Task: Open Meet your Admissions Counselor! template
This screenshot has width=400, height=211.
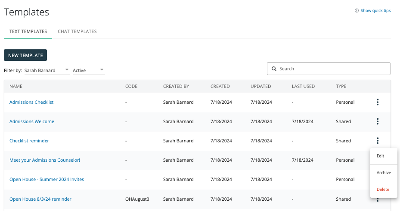Action: 45,160
